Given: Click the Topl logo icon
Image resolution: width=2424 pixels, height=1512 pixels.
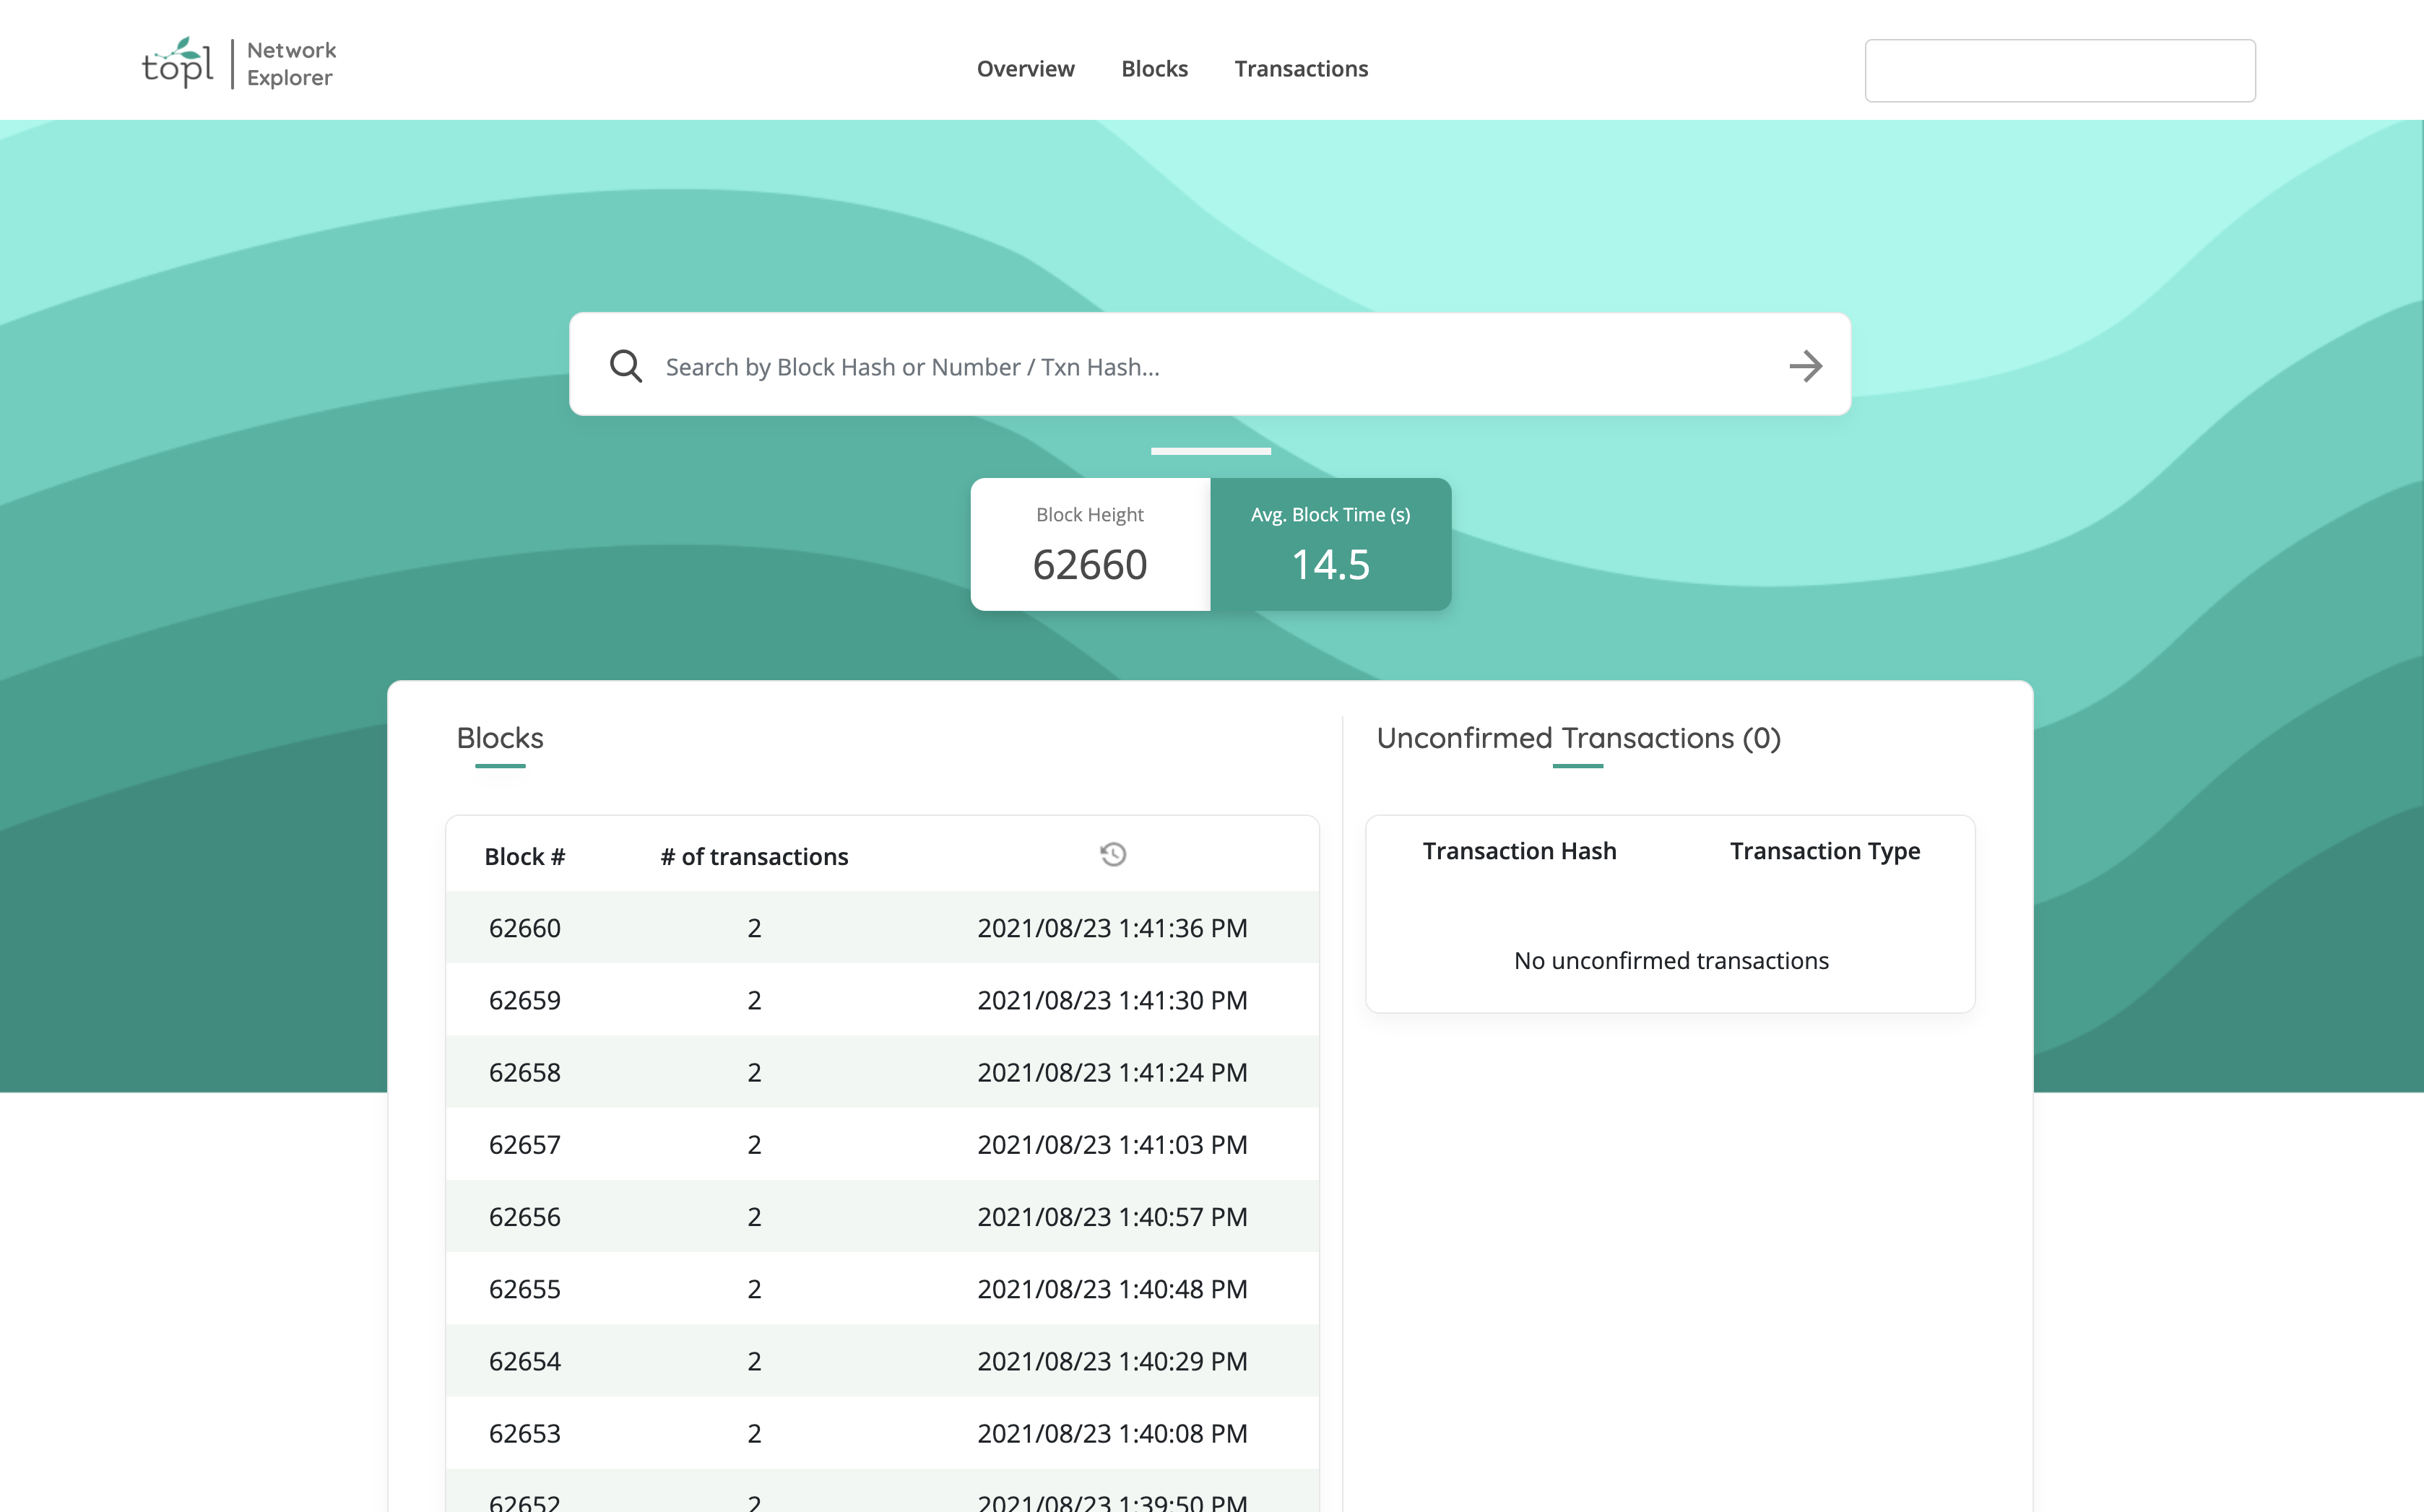Looking at the screenshot, I should 178,63.
